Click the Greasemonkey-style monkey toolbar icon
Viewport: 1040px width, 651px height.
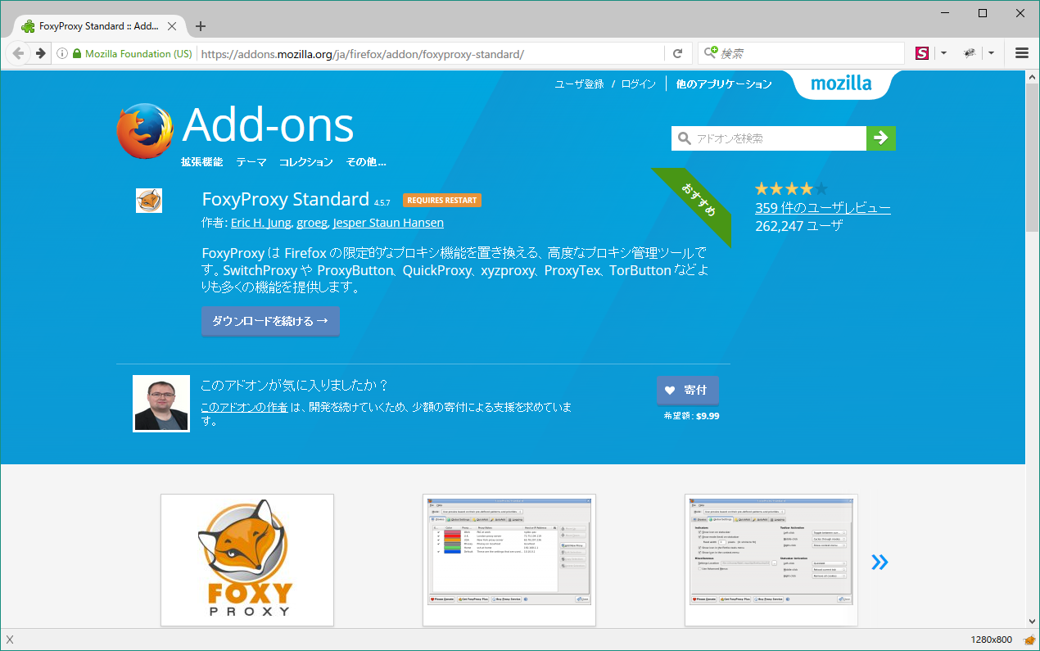(x=970, y=53)
